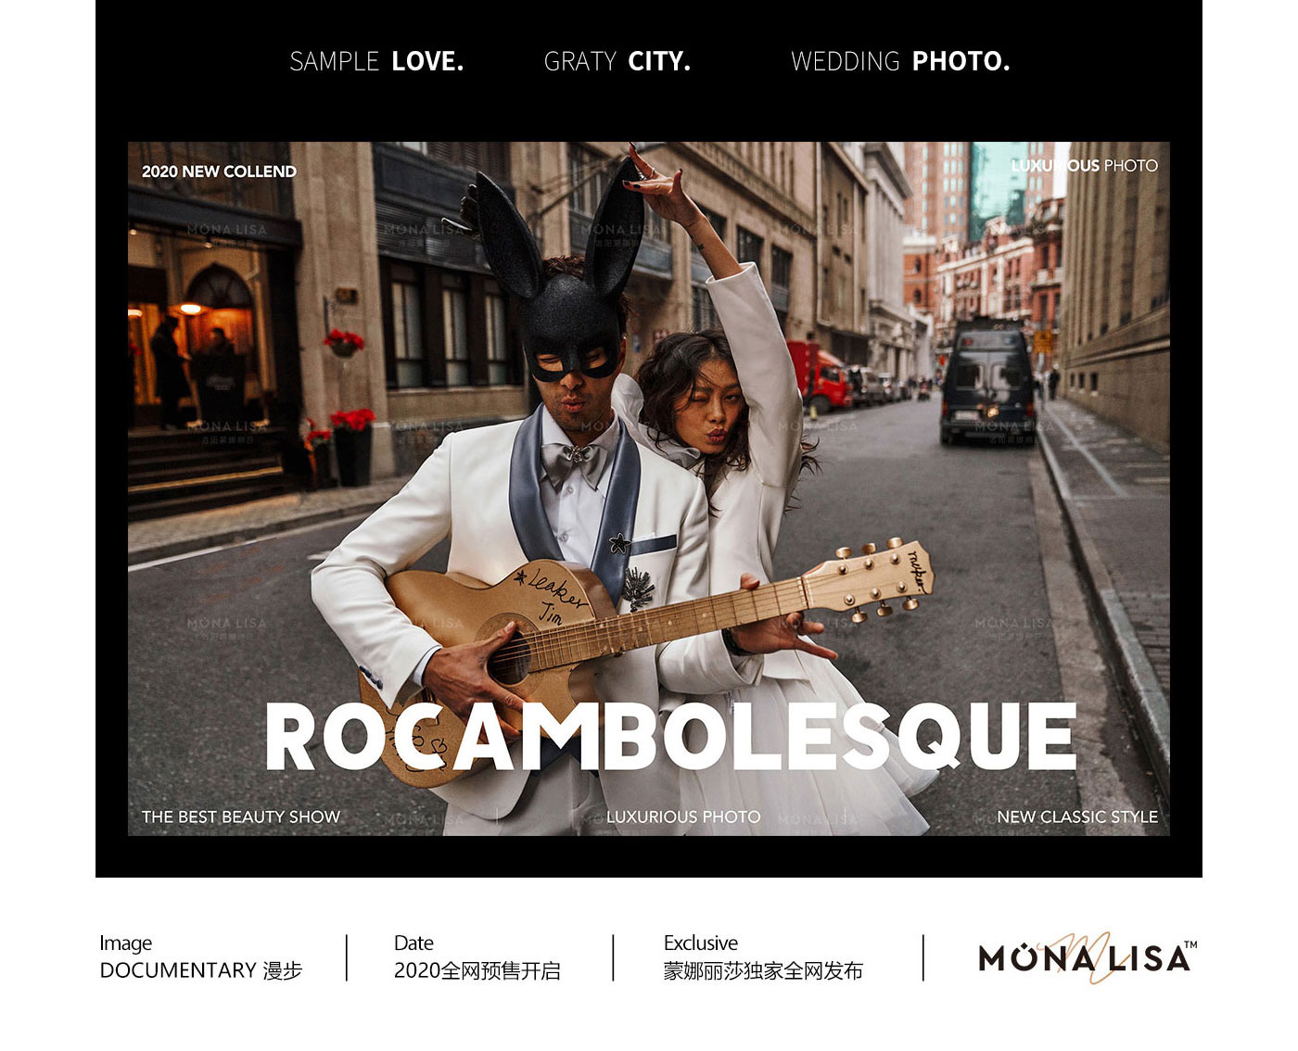Click the Image DOCUMENTARY 漫步 text
Viewport: 1298px width, 1051px height.
pyautogui.click(x=201, y=957)
